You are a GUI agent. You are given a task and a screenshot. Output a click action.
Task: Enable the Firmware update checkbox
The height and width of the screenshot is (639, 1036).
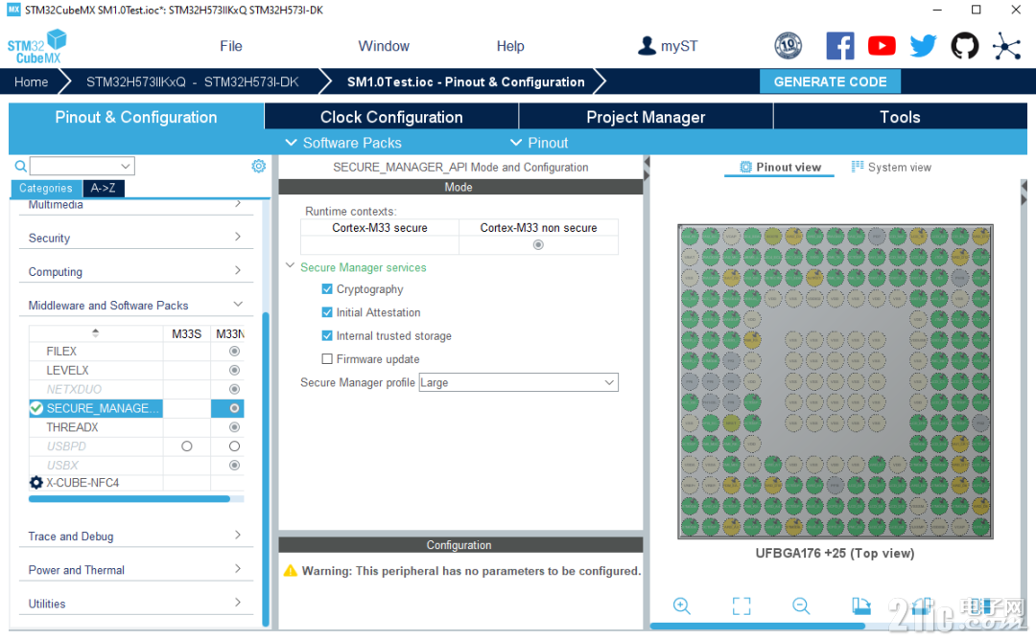tap(327, 358)
